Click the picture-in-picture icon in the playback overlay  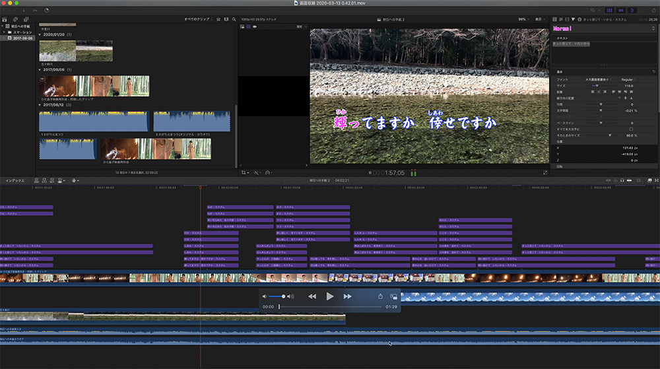coord(393,296)
